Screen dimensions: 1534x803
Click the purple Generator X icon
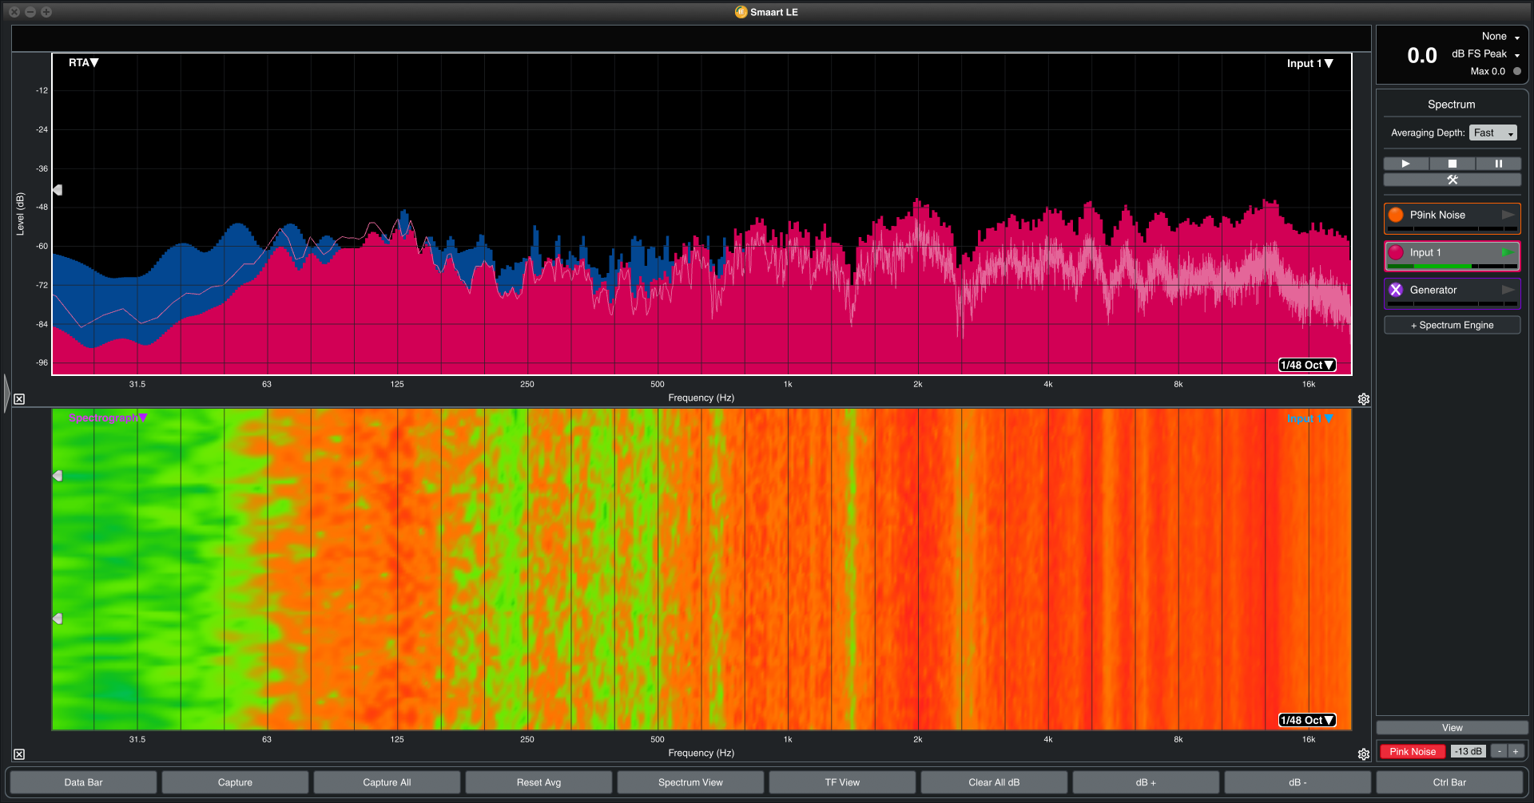[x=1396, y=290]
